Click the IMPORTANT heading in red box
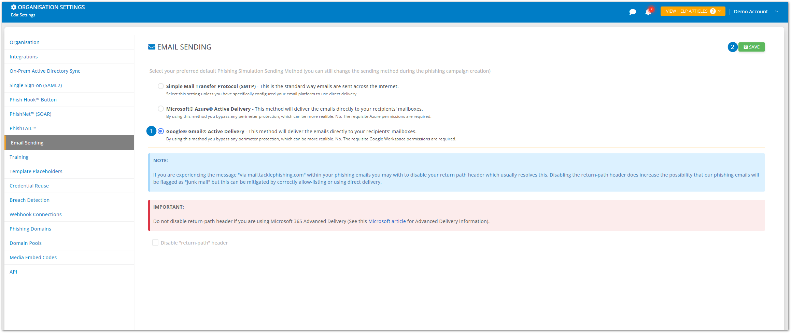 point(169,207)
